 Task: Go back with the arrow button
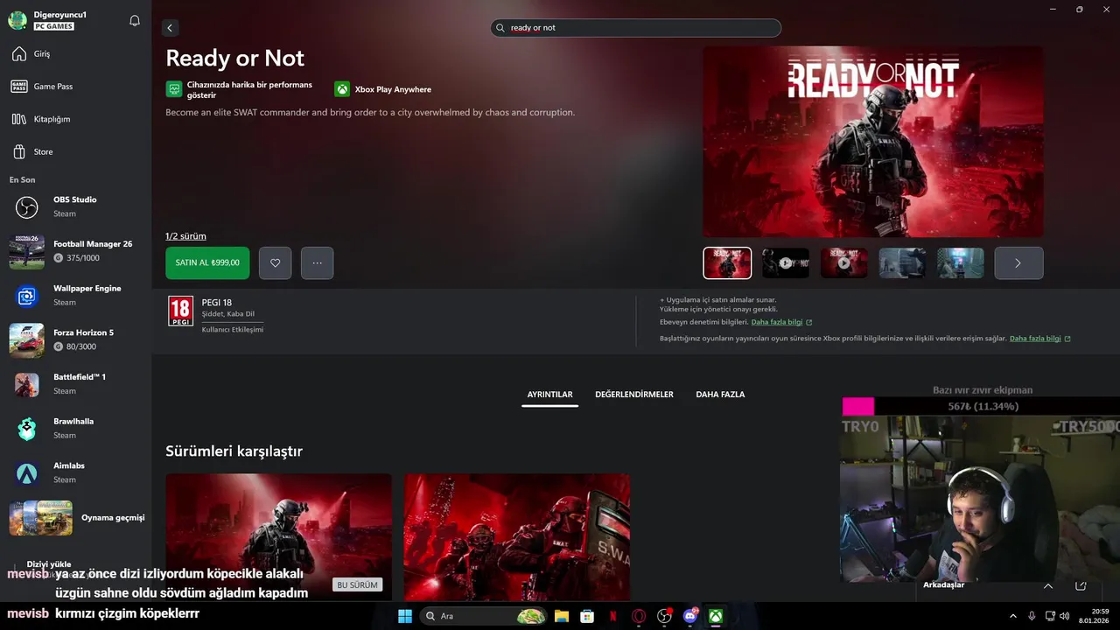(x=170, y=28)
